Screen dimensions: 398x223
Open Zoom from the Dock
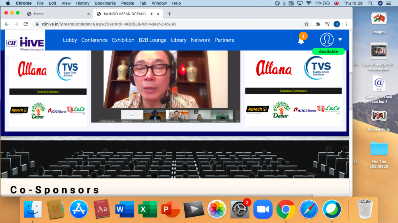[x=263, y=209]
